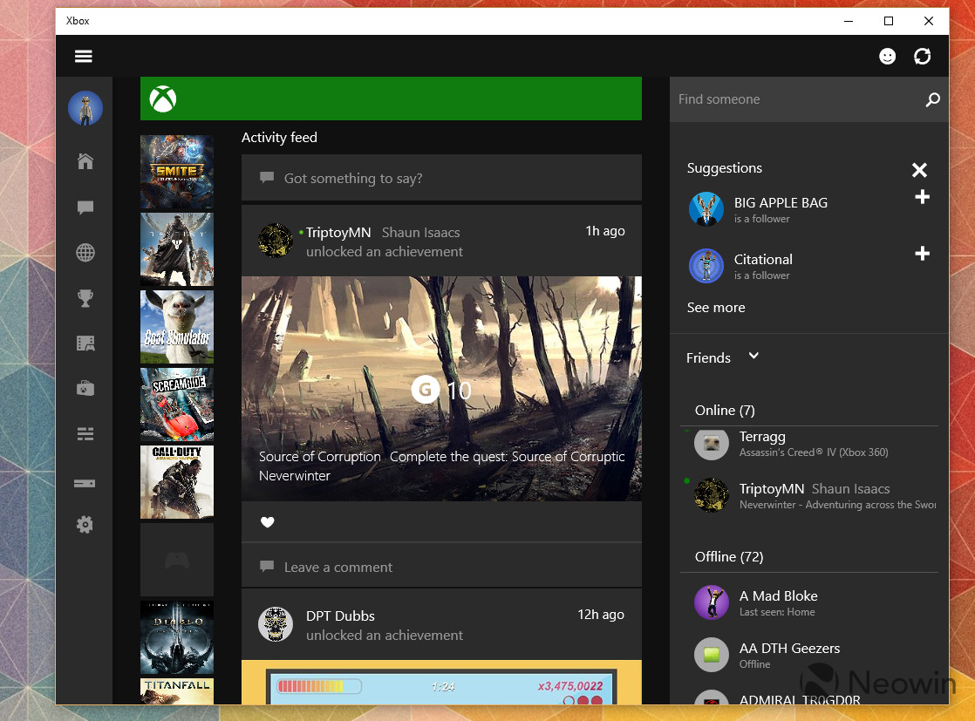Open Game DVR film icon in sidebar

click(x=85, y=343)
